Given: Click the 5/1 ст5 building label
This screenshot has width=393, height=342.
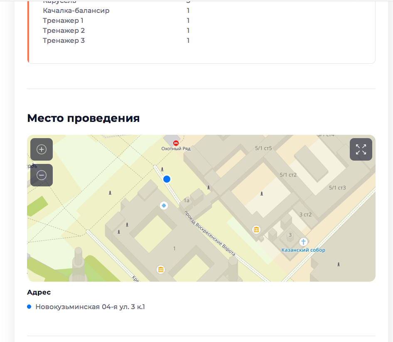Looking at the screenshot, I should click(263, 149).
